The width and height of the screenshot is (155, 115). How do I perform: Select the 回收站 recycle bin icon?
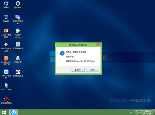pos(6,18)
